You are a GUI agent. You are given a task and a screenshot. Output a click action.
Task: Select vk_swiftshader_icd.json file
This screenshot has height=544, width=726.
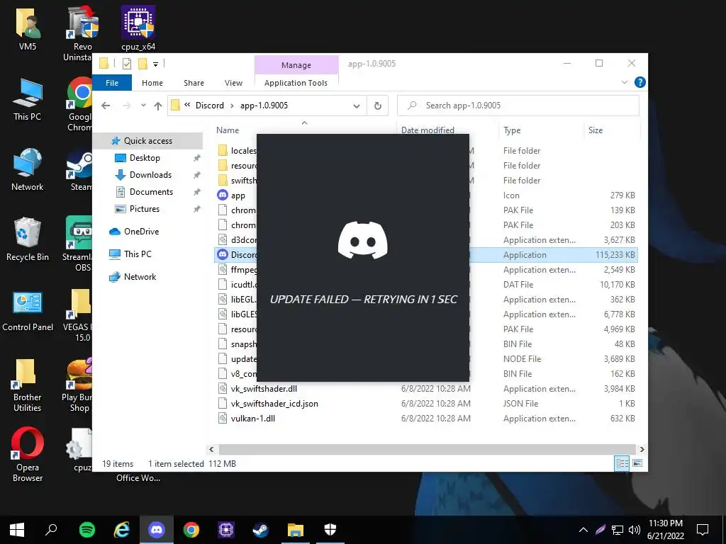point(274,403)
